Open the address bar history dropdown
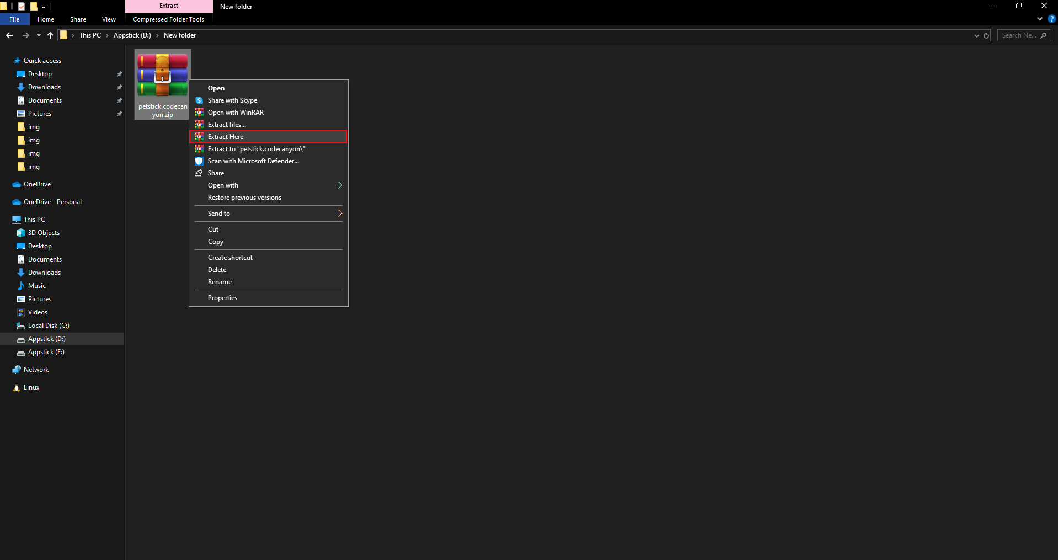Viewport: 1058px width, 560px height. [977, 35]
